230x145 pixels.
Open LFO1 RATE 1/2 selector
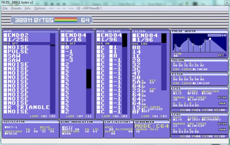coord(177,93)
